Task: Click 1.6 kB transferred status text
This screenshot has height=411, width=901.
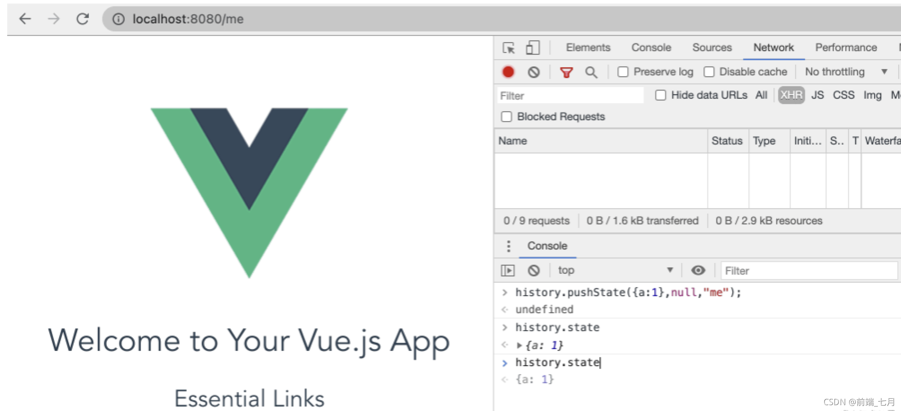Action: click(642, 221)
